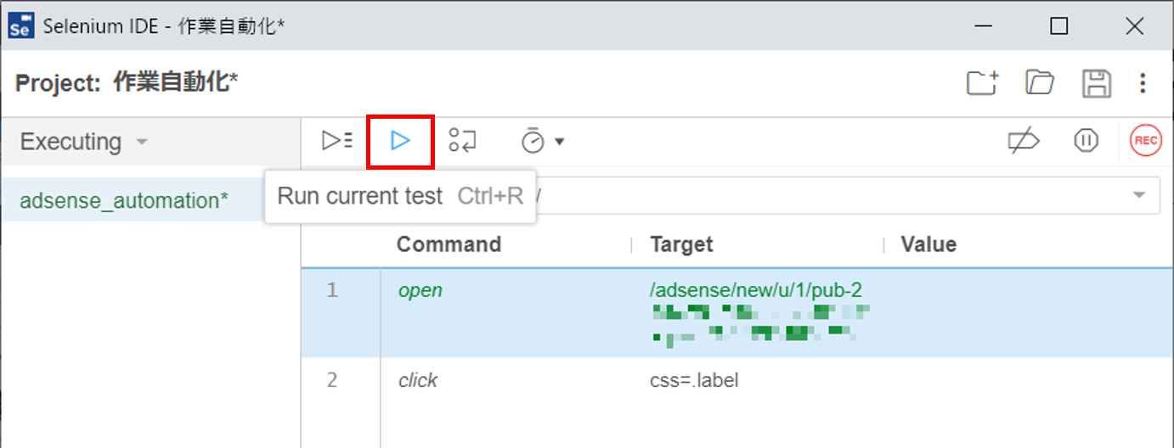
Task: Open the three-dot more options menu
Action: click(1143, 83)
